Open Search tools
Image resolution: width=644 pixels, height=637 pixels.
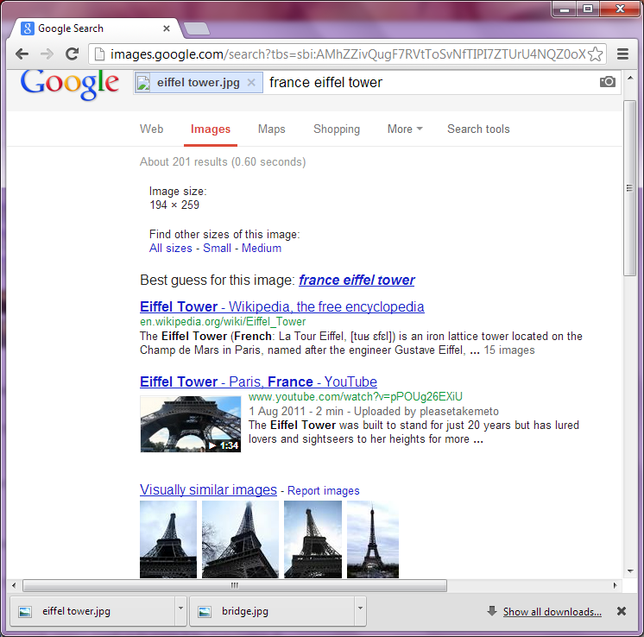tap(478, 129)
